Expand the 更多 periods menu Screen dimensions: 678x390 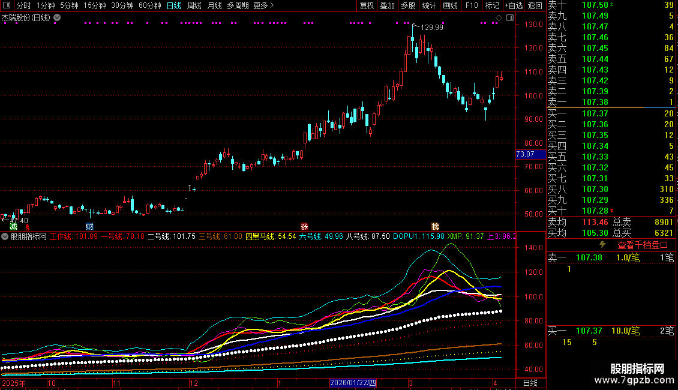click(x=263, y=5)
